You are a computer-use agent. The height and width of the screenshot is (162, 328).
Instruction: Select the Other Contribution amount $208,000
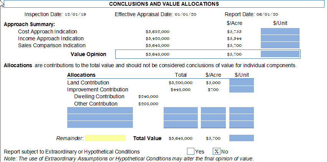pos(148,104)
